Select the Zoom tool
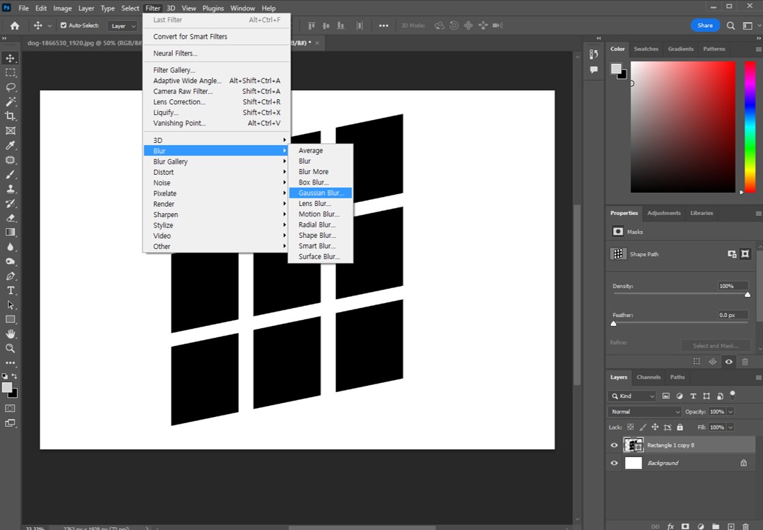 tap(10, 348)
